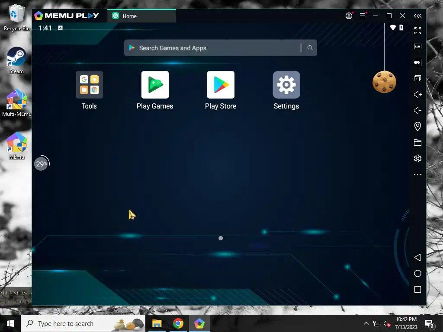Show hidden system tray icons
The width and height of the screenshot is (443, 332).
tap(366, 323)
